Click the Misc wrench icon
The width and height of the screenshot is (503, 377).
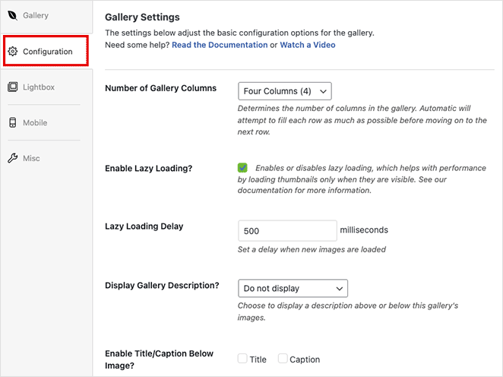[x=12, y=159]
